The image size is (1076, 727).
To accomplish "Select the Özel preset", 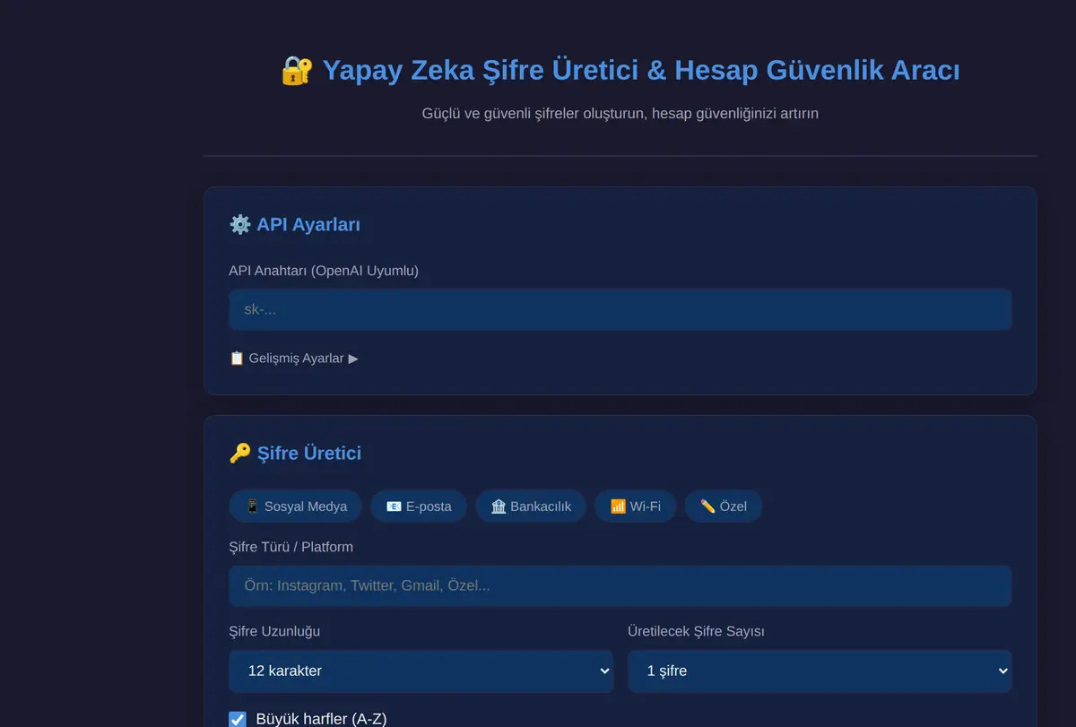I will pyautogui.click(x=723, y=506).
